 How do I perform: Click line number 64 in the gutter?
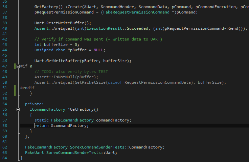5,158
